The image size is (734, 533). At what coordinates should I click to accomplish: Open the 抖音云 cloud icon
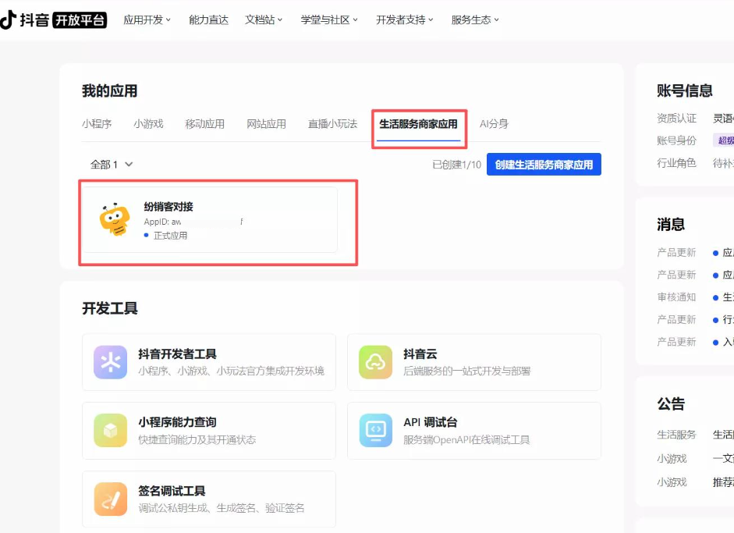tap(375, 362)
